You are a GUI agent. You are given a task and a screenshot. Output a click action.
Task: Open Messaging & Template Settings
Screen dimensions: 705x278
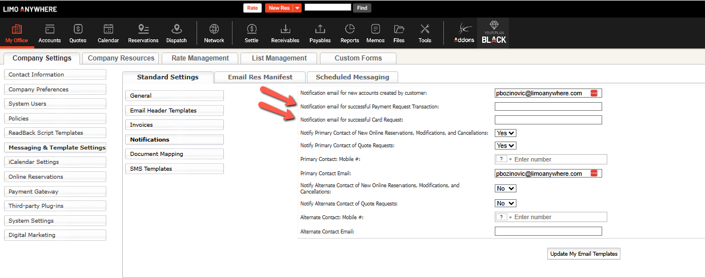pos(55,148)
